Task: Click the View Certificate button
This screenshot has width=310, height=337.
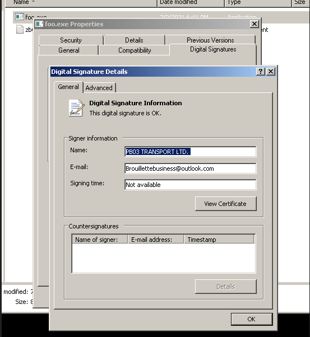Action: [225, 204]
